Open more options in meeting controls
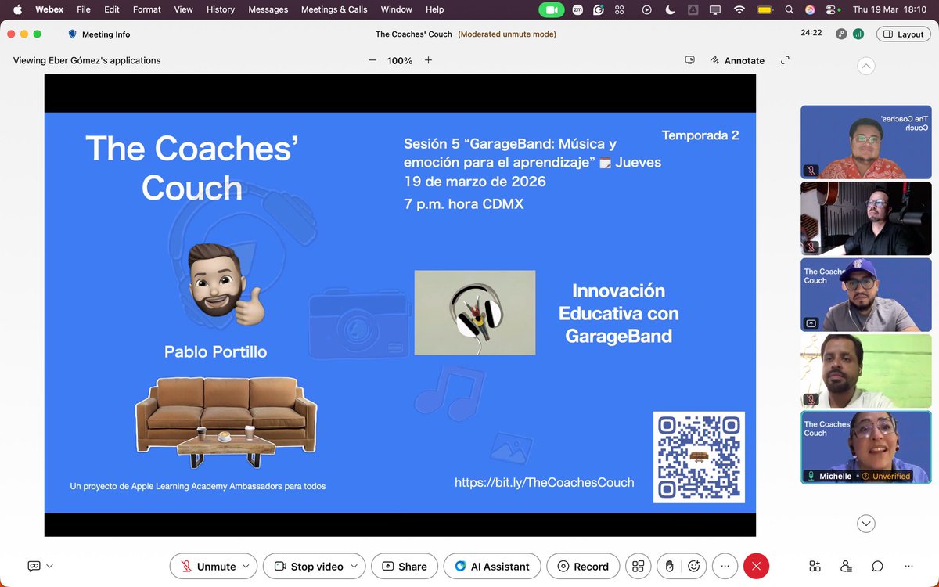This screenshot has height=587, width=939. (725, 566)
